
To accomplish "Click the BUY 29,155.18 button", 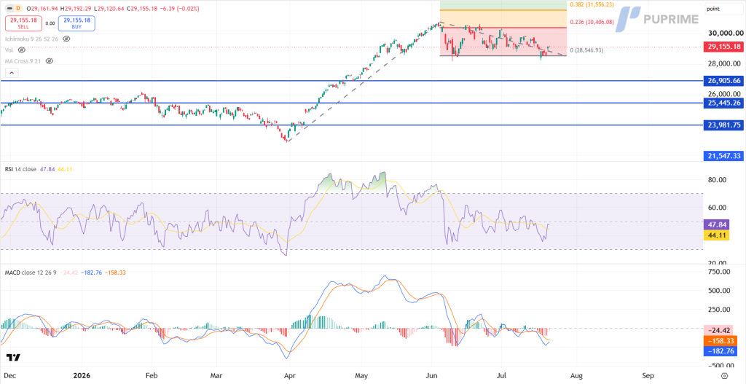I will click(x=76, y=23).
